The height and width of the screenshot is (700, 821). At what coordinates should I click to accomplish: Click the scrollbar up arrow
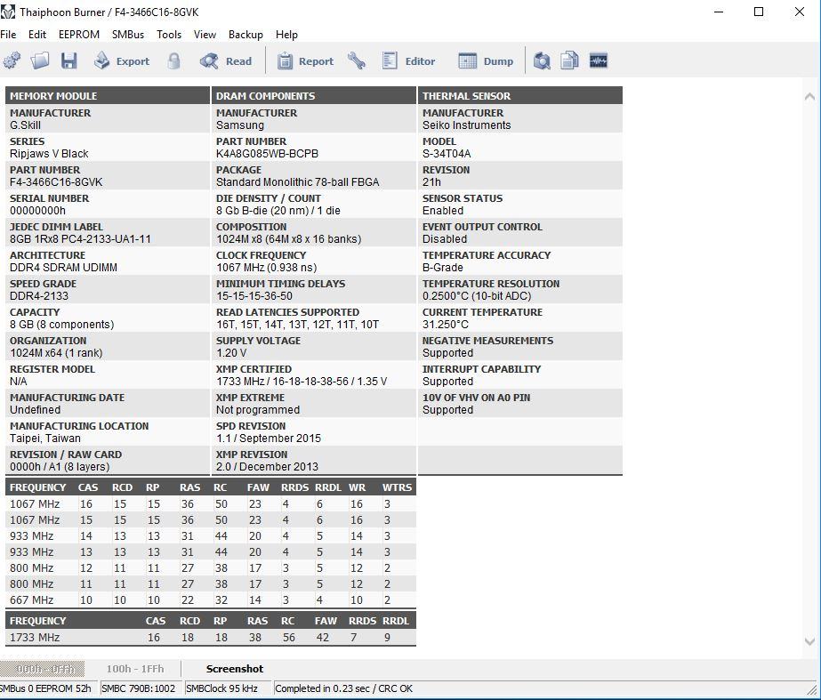pos(809,96)
